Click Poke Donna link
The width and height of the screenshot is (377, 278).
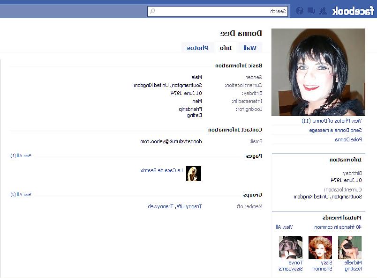[x=348, y=139]
